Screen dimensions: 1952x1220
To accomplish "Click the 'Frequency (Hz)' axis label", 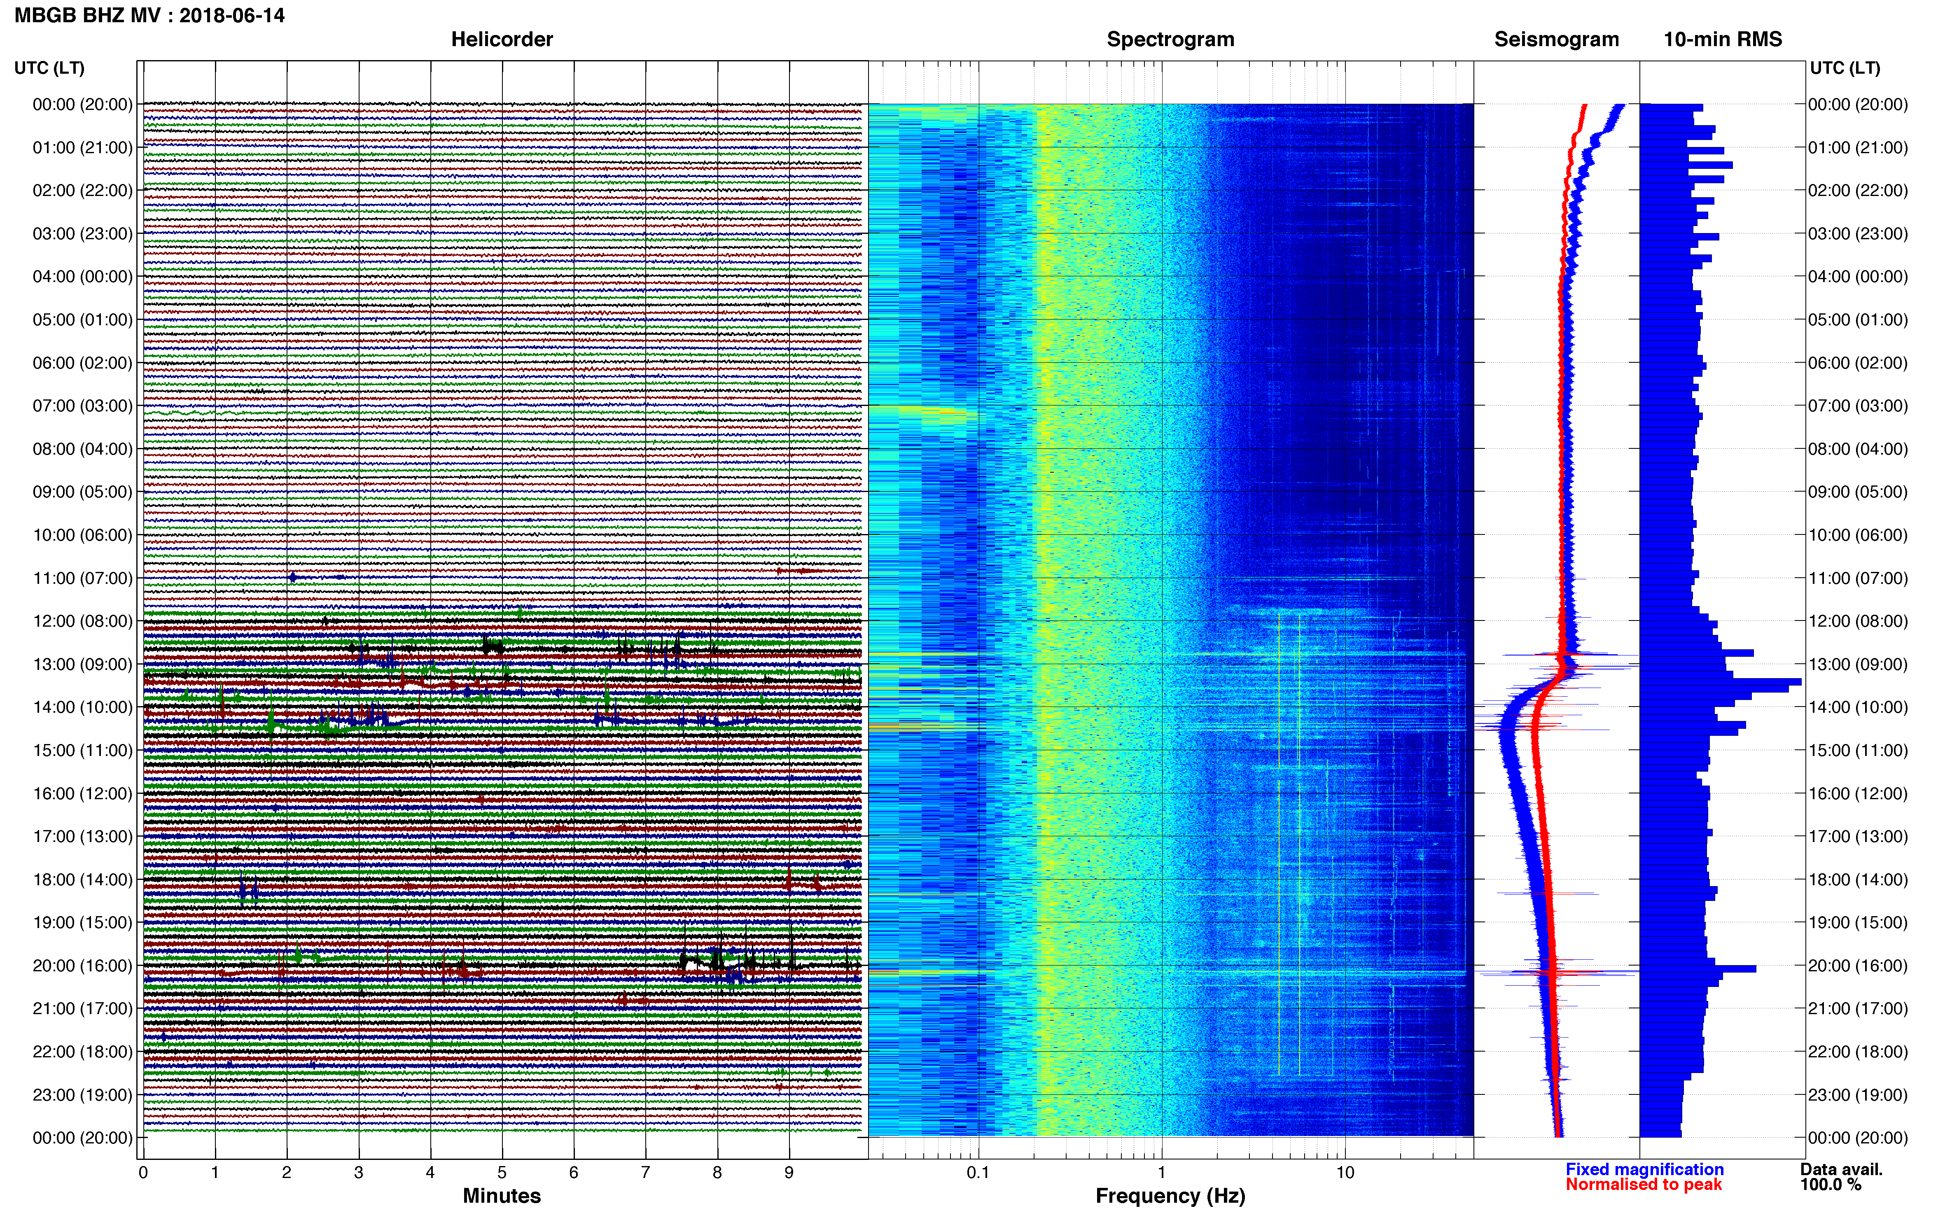I will click(x=1170, y=1197).
